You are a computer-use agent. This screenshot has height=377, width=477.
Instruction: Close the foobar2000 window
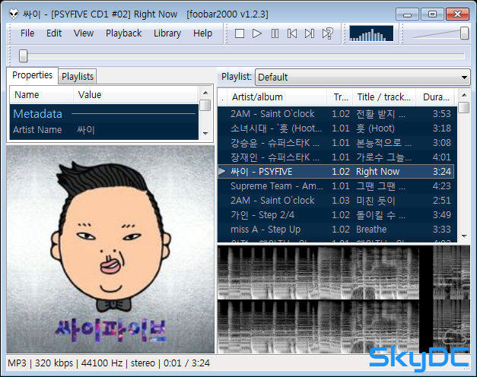coord(457,14)
